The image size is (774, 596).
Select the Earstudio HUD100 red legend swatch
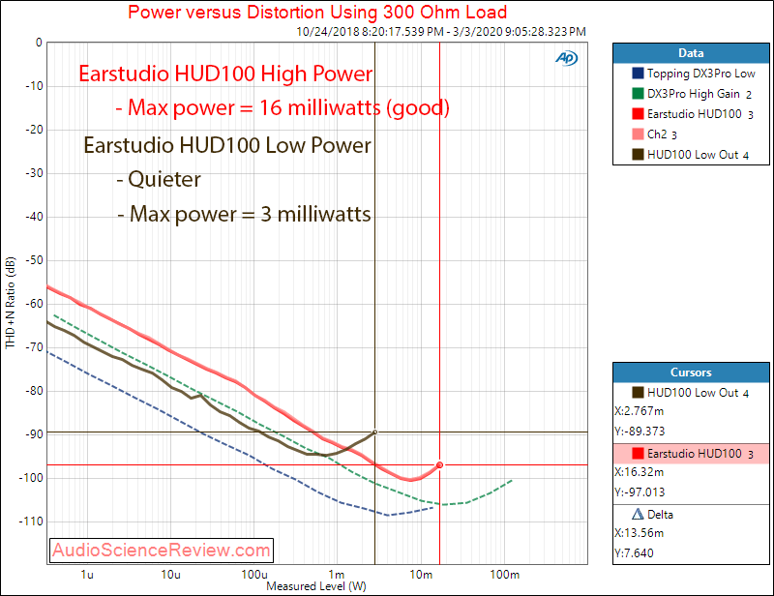[638, 113]
